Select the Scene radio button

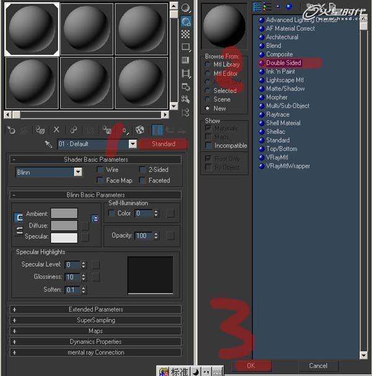[x=208, y=99]
